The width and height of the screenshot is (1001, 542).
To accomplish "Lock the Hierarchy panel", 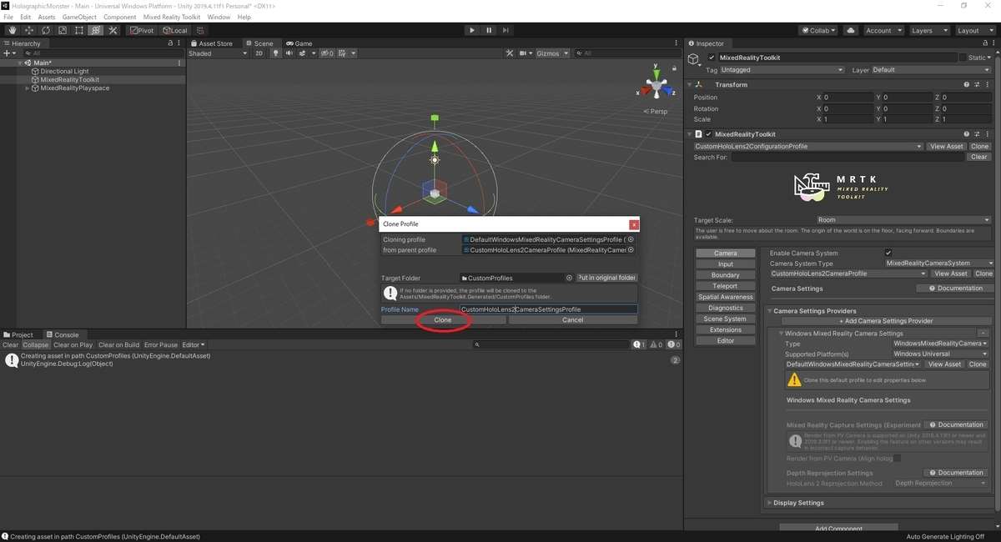I will click(170, 43).
